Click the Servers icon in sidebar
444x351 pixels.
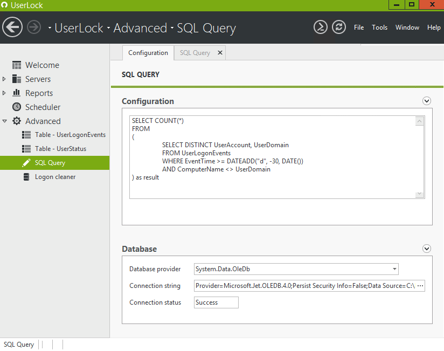(17, 79)
